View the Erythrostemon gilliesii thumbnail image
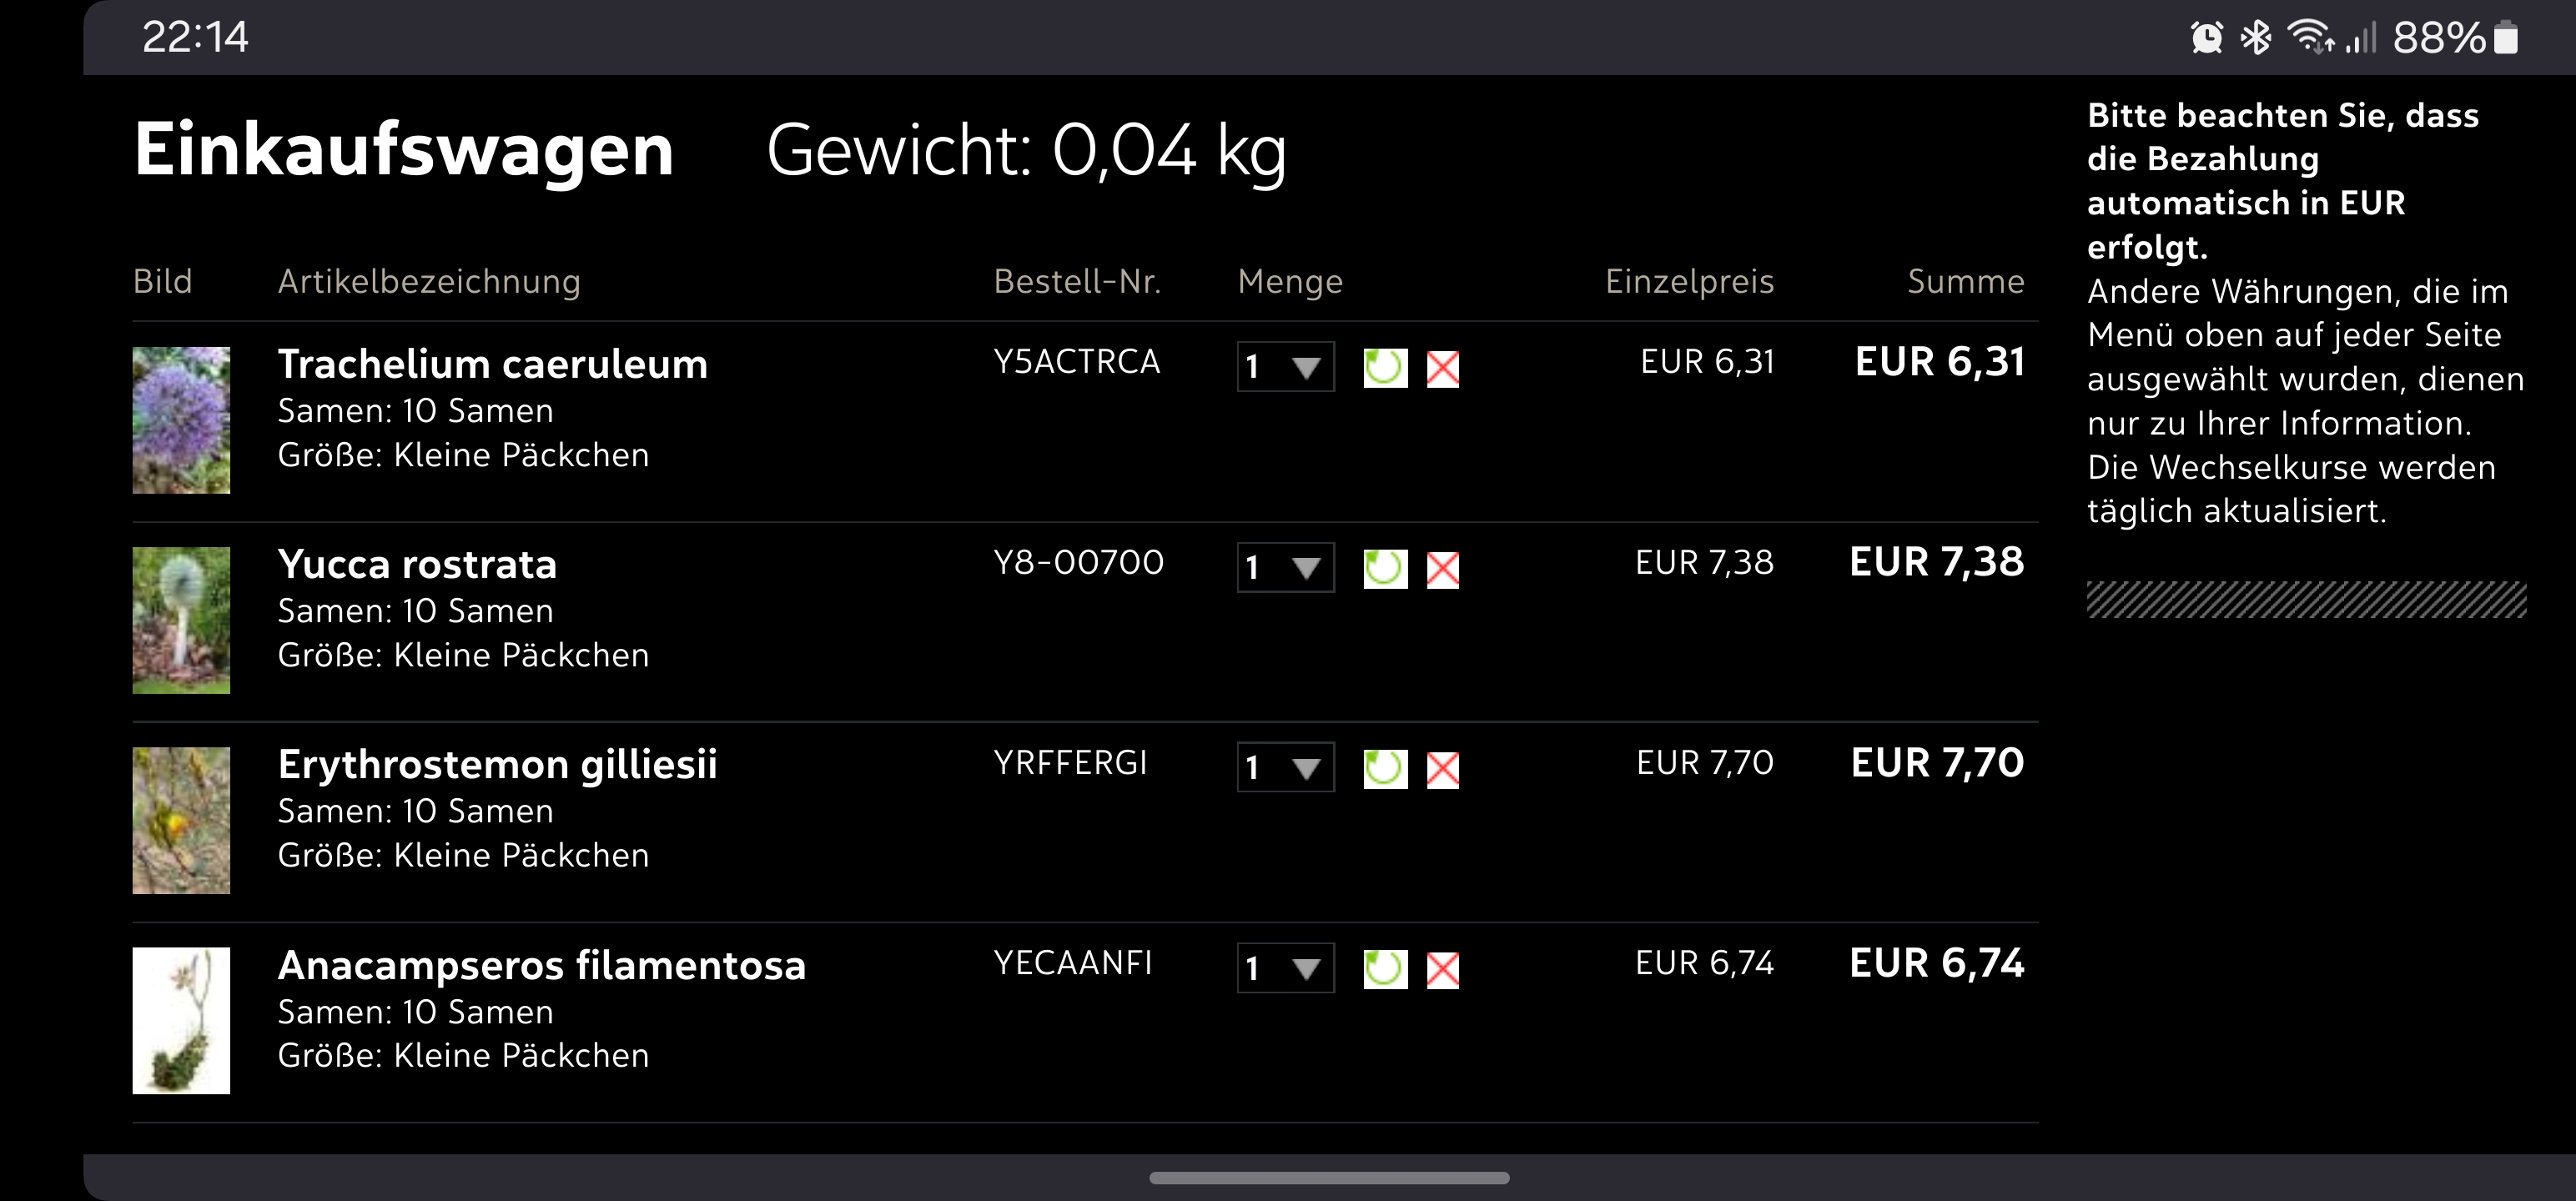The image size is (2576, 1201). (x=181, y=820)
